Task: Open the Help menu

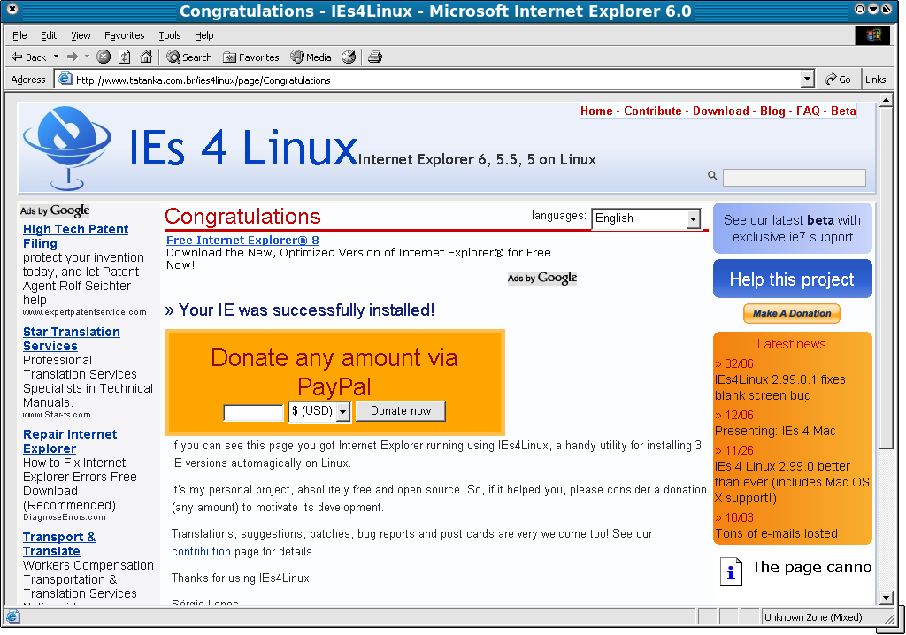Action: [204, 35]
